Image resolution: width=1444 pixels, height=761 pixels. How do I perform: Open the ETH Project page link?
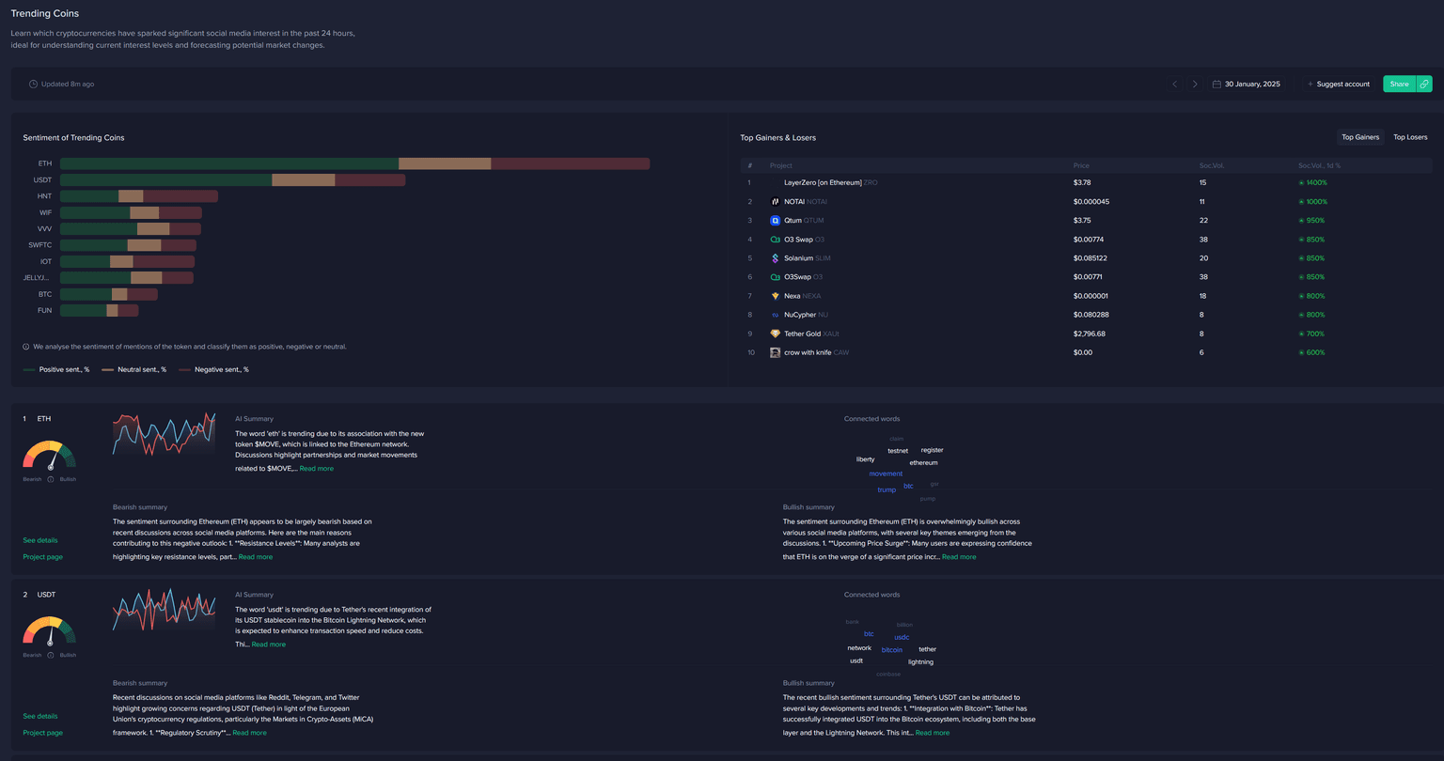42,557
